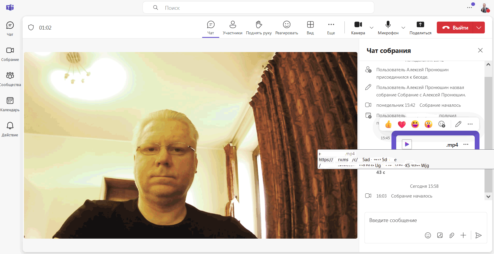The width and height of the screenshot is (494, 254).
Task: Go to Календарь in the left sidebar
Action: pyautogui.click(x=10, y=104)
